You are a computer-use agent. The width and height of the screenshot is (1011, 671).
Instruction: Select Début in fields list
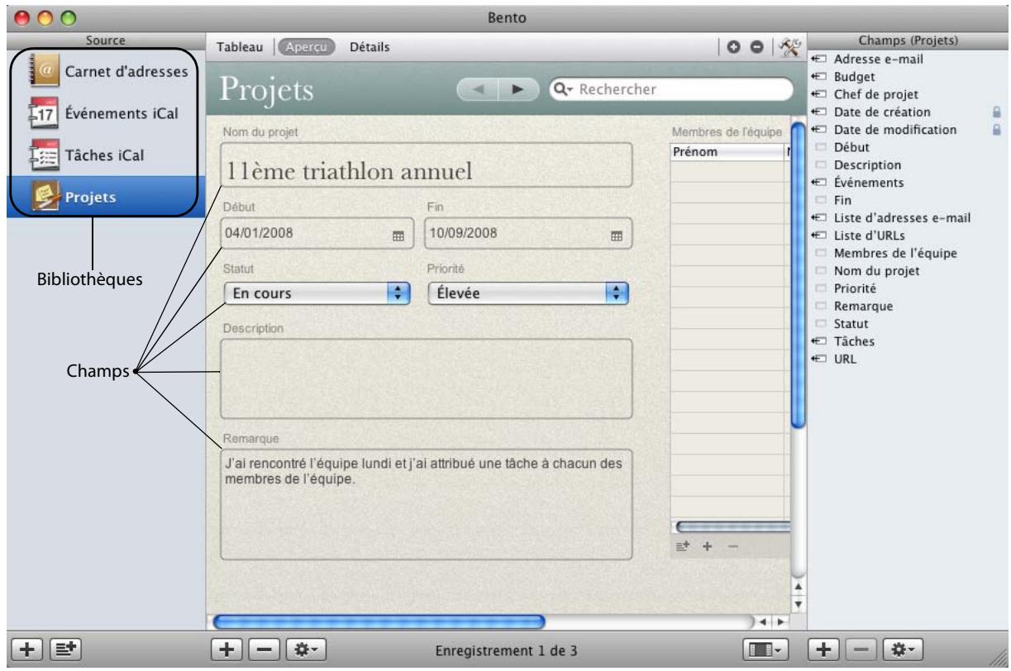point(851,147)
